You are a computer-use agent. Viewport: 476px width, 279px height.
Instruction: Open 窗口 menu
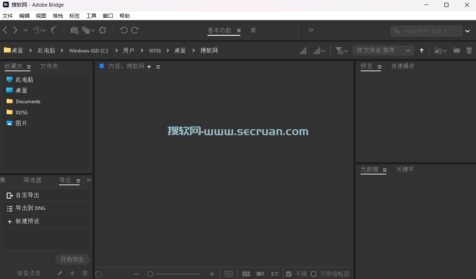pos(108,16)
